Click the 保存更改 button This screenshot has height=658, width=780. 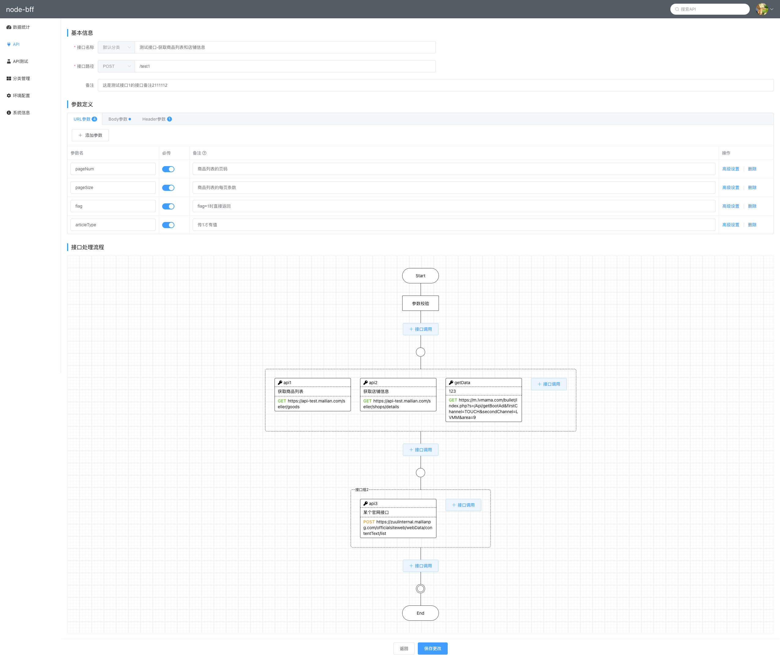pyautogui.click(x=432, y=649)
